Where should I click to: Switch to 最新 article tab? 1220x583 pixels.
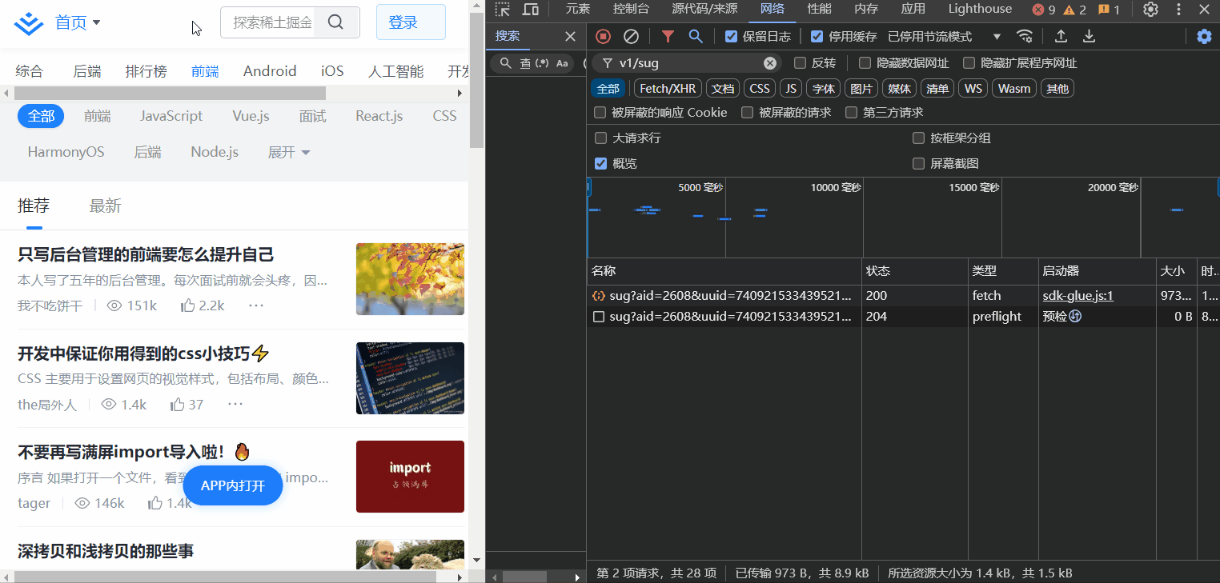(x=105, y=206)
